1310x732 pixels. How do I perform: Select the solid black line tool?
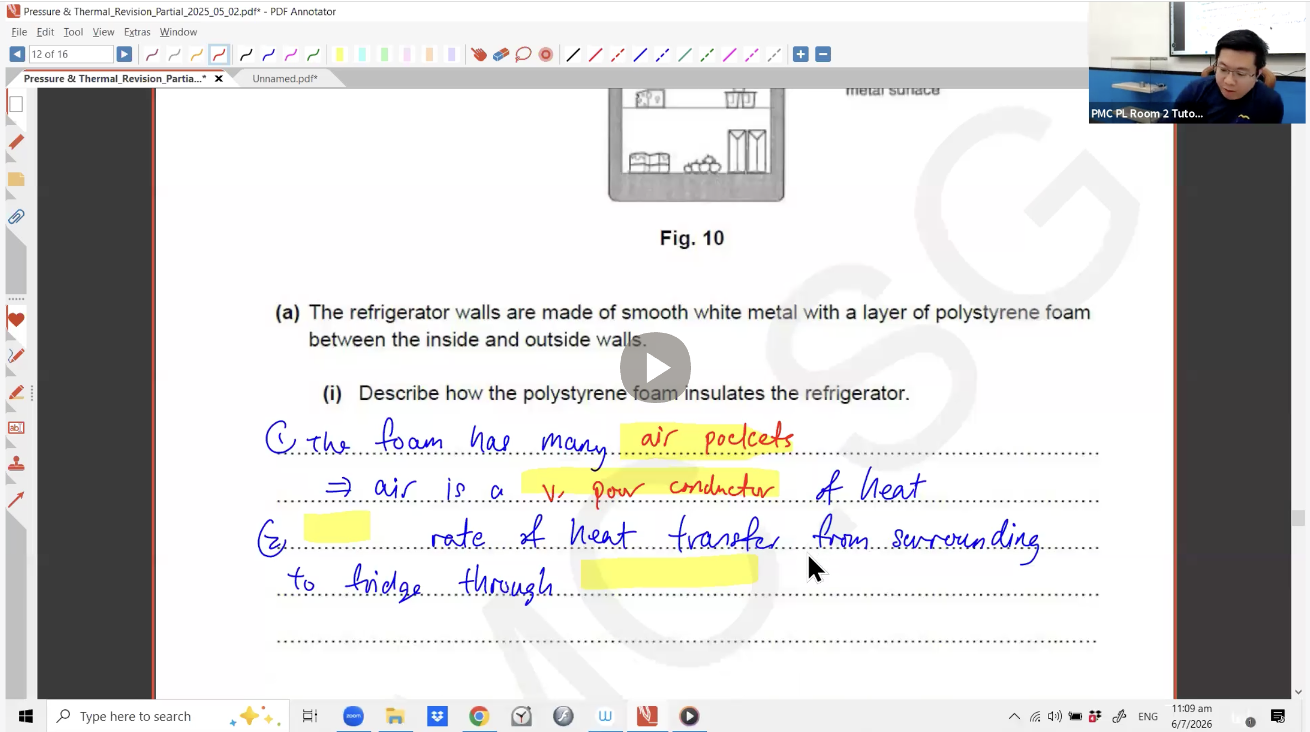573,54
